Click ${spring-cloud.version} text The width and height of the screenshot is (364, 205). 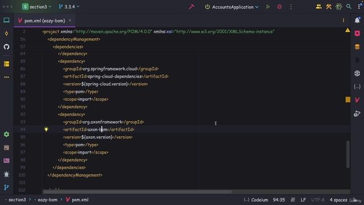coord(105,84)
